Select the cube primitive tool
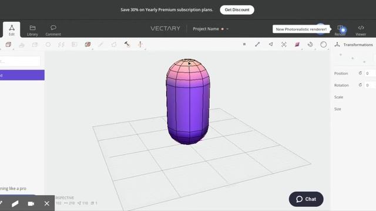Screen dimensions: 376x211 8,45
